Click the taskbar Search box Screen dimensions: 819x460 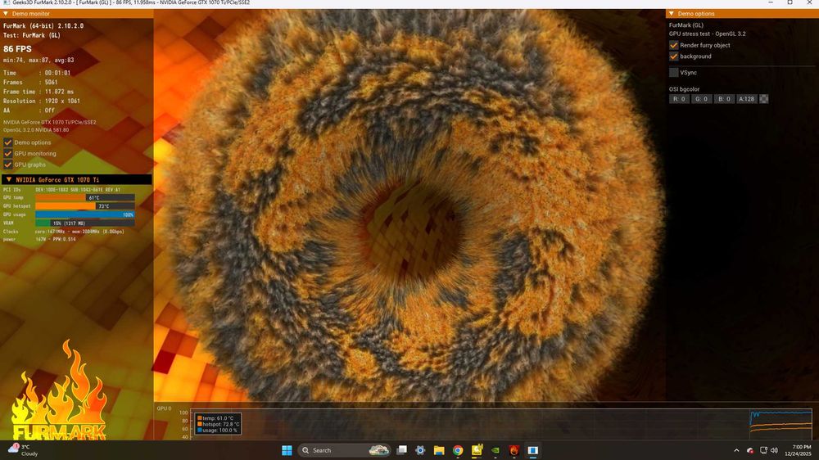344,450
